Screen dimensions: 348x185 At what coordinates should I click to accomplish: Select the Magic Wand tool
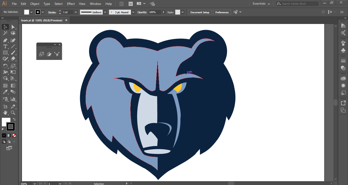(5, 33)
